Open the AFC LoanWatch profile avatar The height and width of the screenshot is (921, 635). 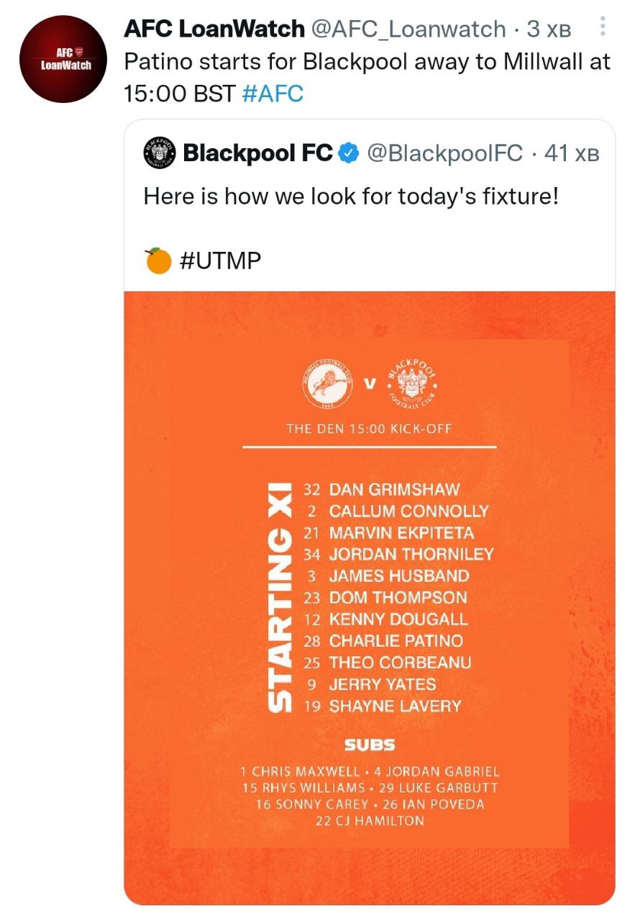point(65,59)
